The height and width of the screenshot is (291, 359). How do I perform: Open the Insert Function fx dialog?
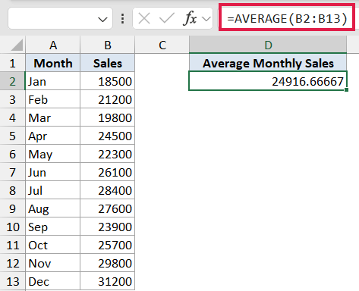click(190, 18)
